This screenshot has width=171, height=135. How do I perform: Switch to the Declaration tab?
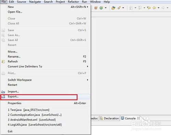(x=109, y=118)
